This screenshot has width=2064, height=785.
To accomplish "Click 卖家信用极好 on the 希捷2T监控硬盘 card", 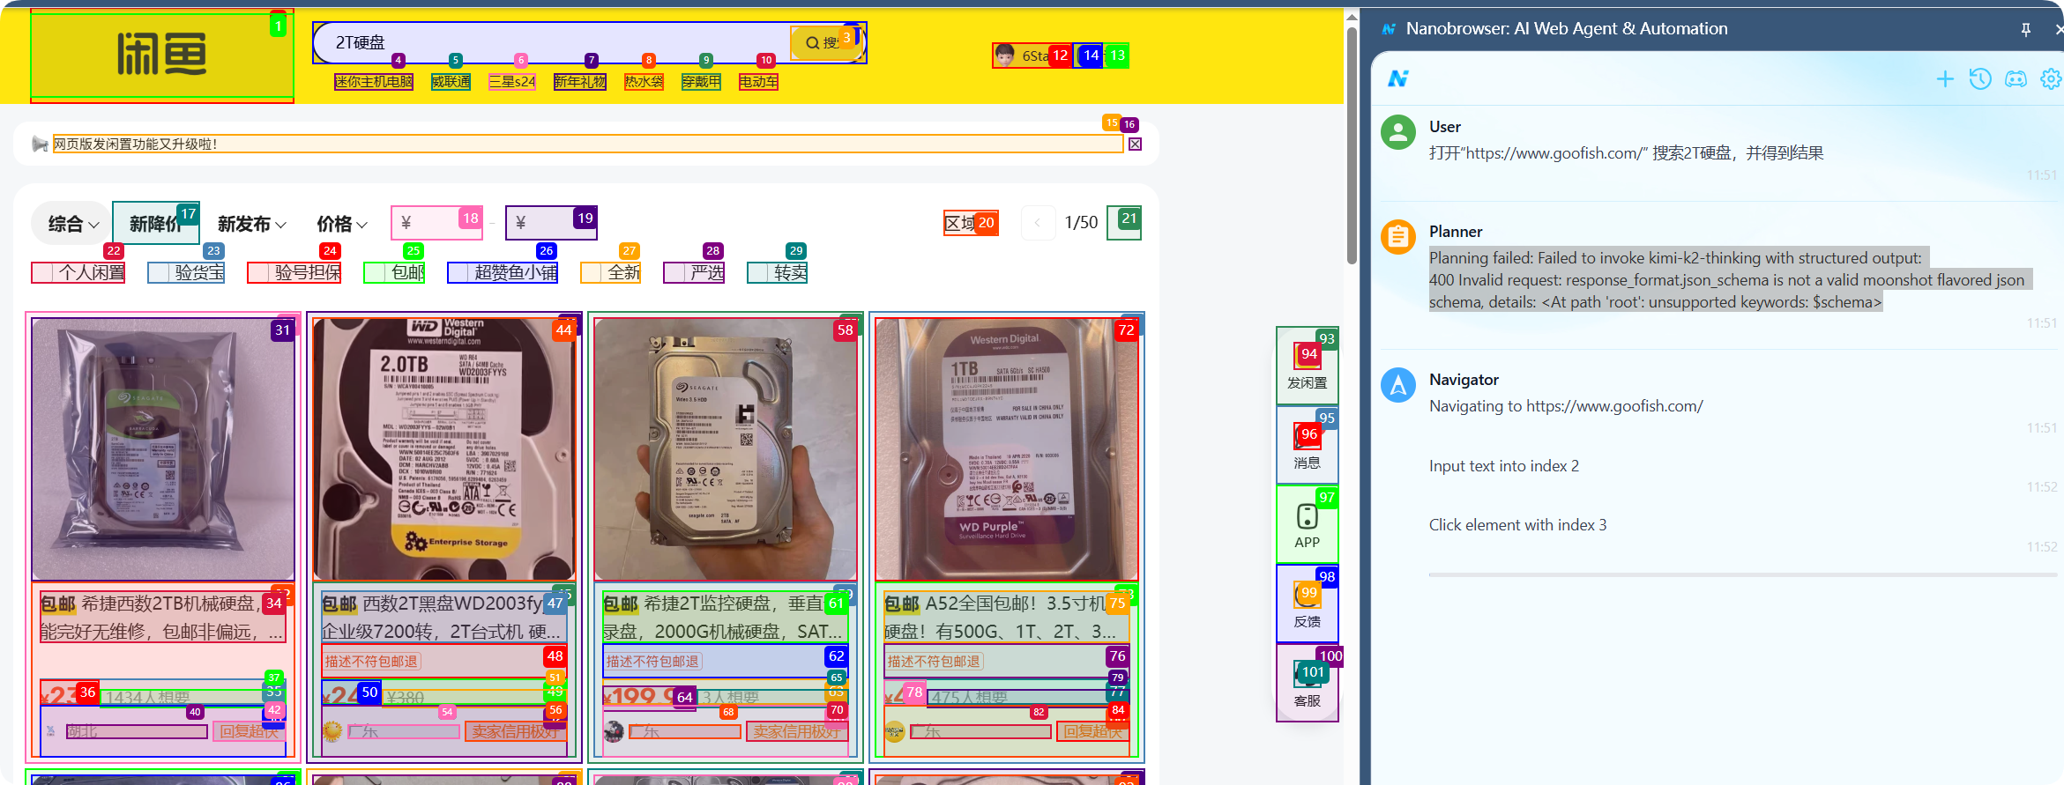I will coord(796,731).
